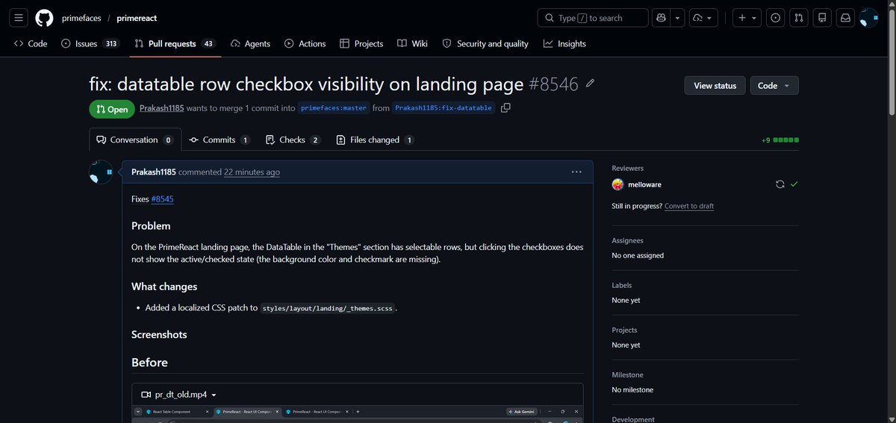Open the three-dot menu on Prakash1185's comment
The width and height of the screenshot is (896, 423).
(576, 172)
